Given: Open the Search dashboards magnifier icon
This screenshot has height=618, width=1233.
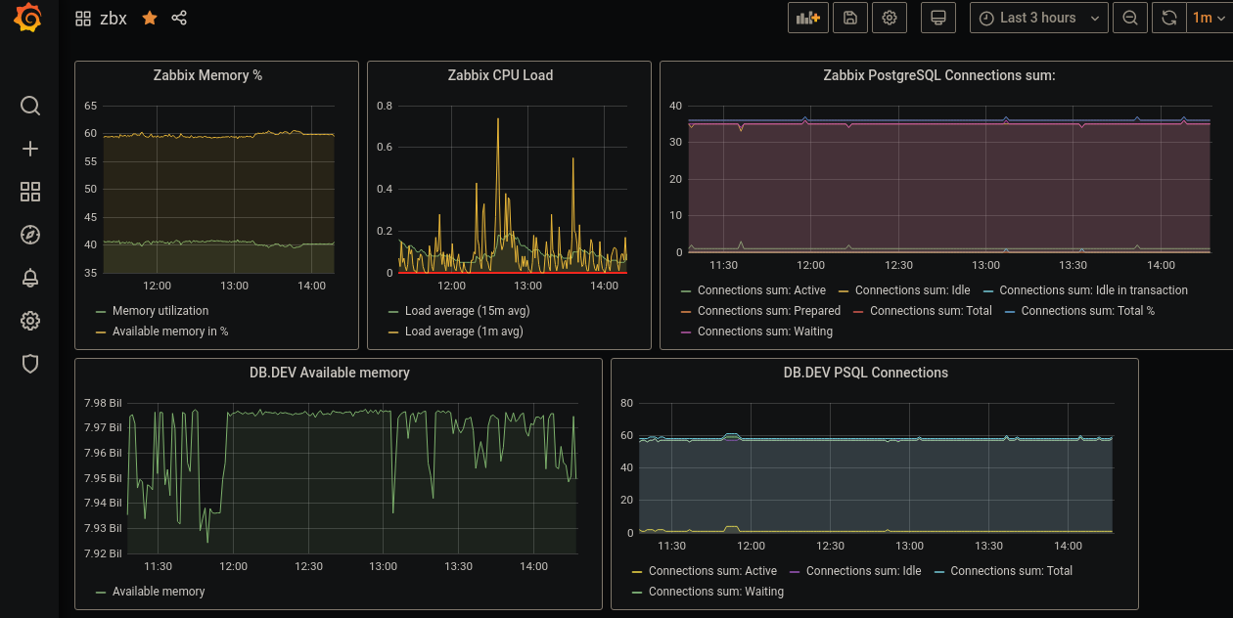Looking at the screenshot, I should tap(30, 106).
